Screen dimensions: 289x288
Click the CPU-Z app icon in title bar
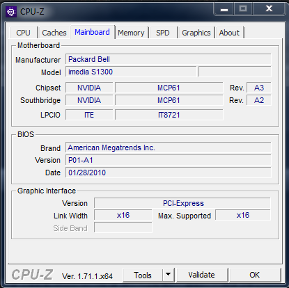(x=11, y=12)
